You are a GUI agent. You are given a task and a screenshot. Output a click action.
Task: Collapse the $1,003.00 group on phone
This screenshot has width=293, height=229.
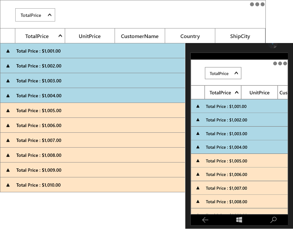click(x=198, y=133)
